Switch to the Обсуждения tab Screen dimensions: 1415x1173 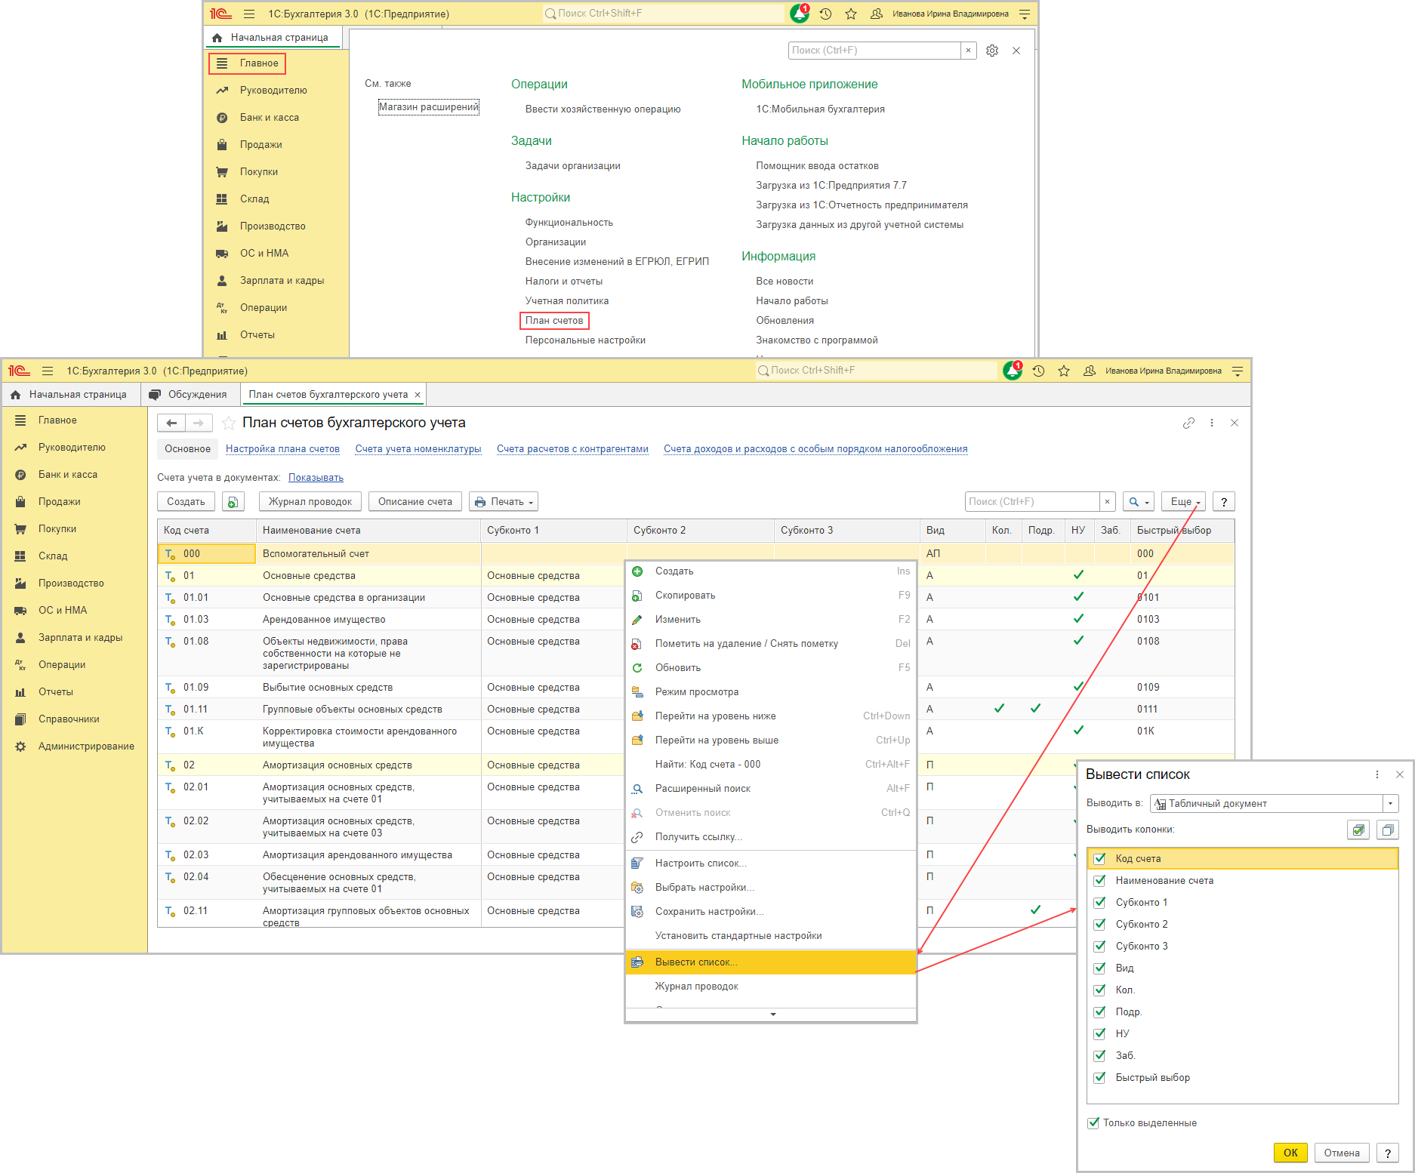click(190, 395)
